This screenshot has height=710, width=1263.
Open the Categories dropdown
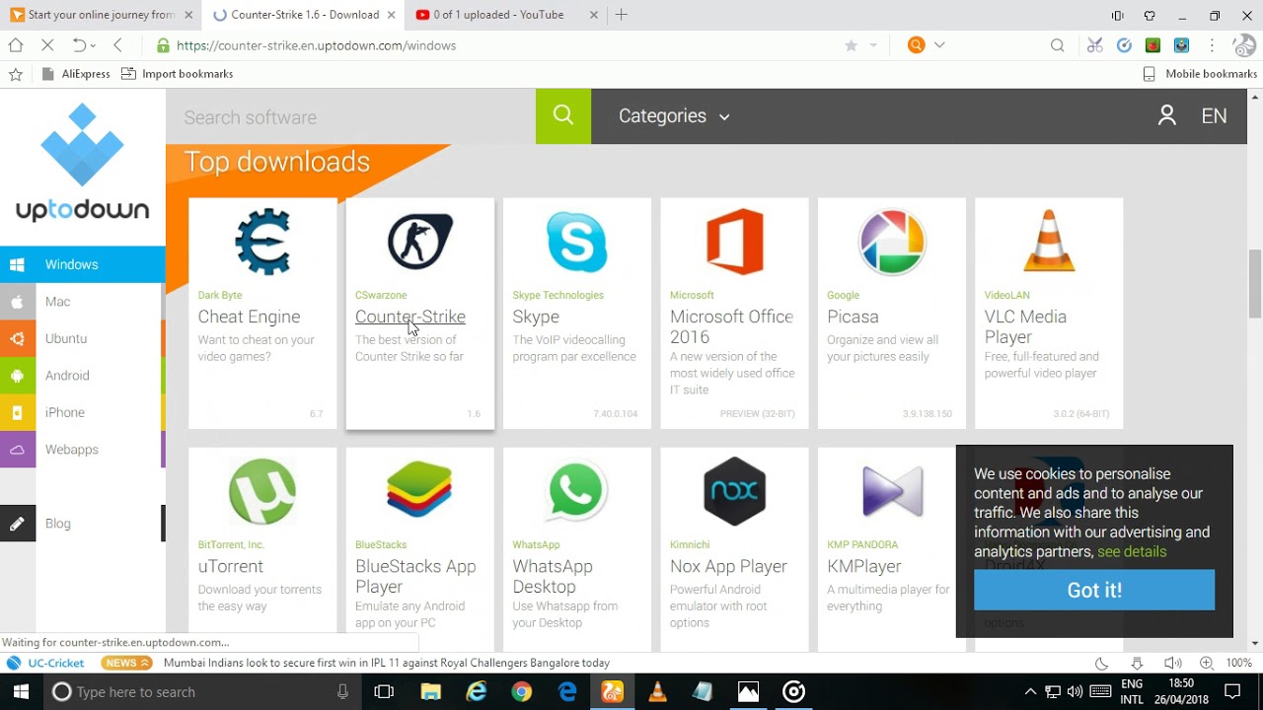tap(674, 116)
